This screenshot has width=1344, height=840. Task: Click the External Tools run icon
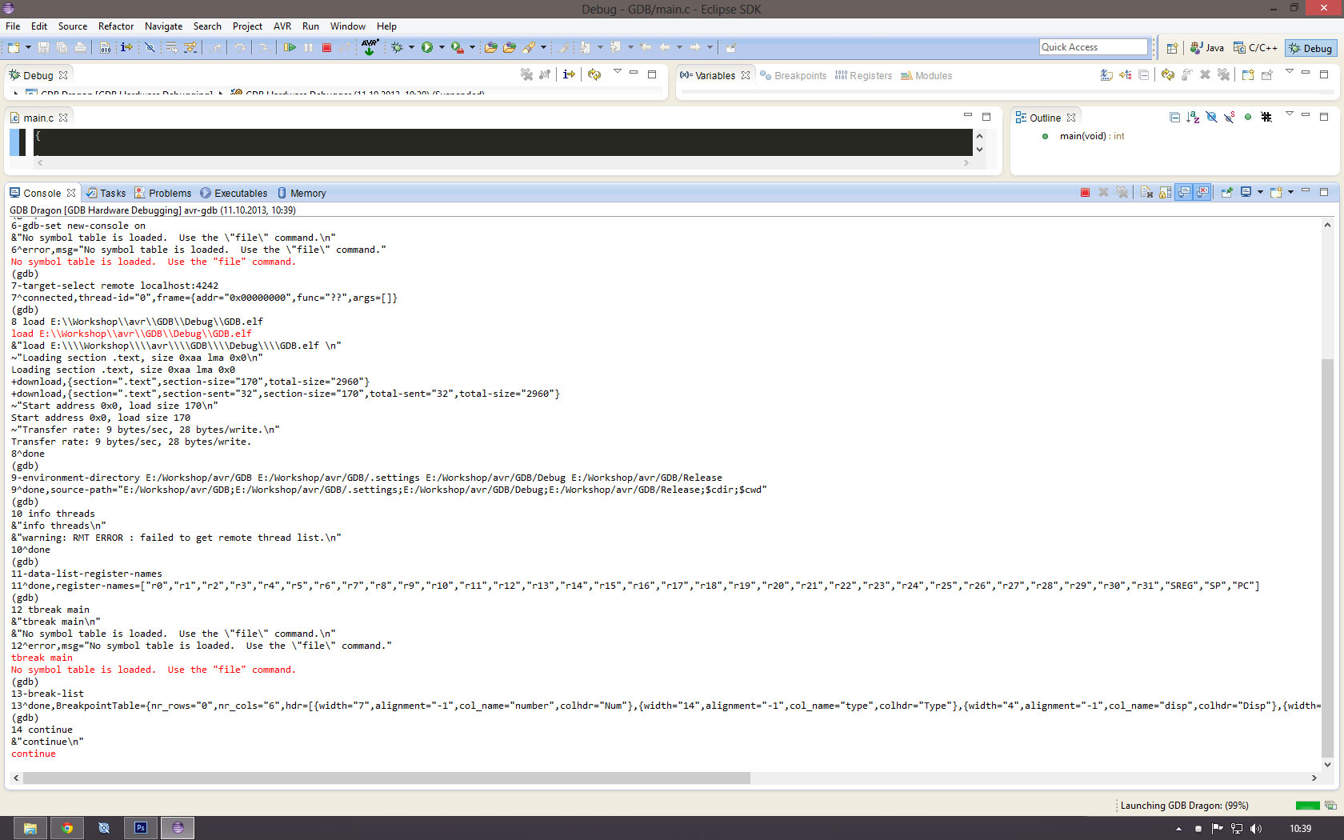click(x=457, y=48)
